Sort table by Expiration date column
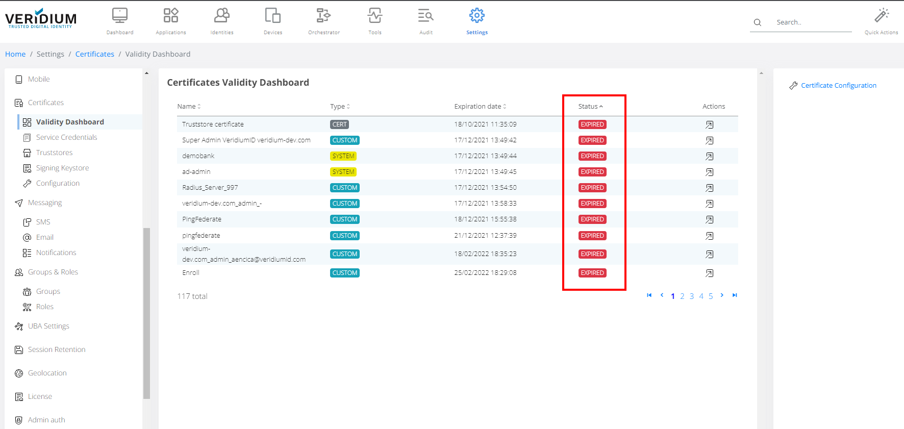 tap(480, 107)
